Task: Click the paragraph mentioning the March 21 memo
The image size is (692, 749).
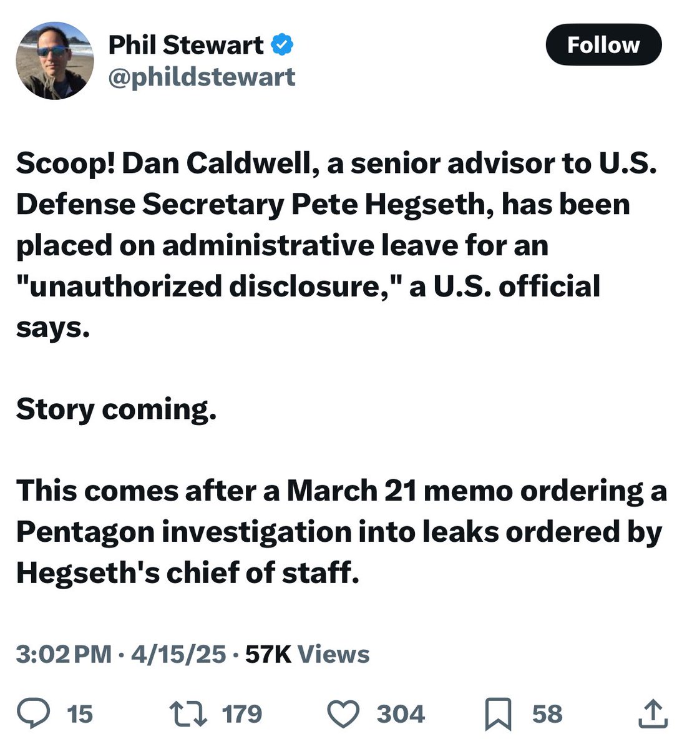Action: pyautogui.click(x=341, y=532)
